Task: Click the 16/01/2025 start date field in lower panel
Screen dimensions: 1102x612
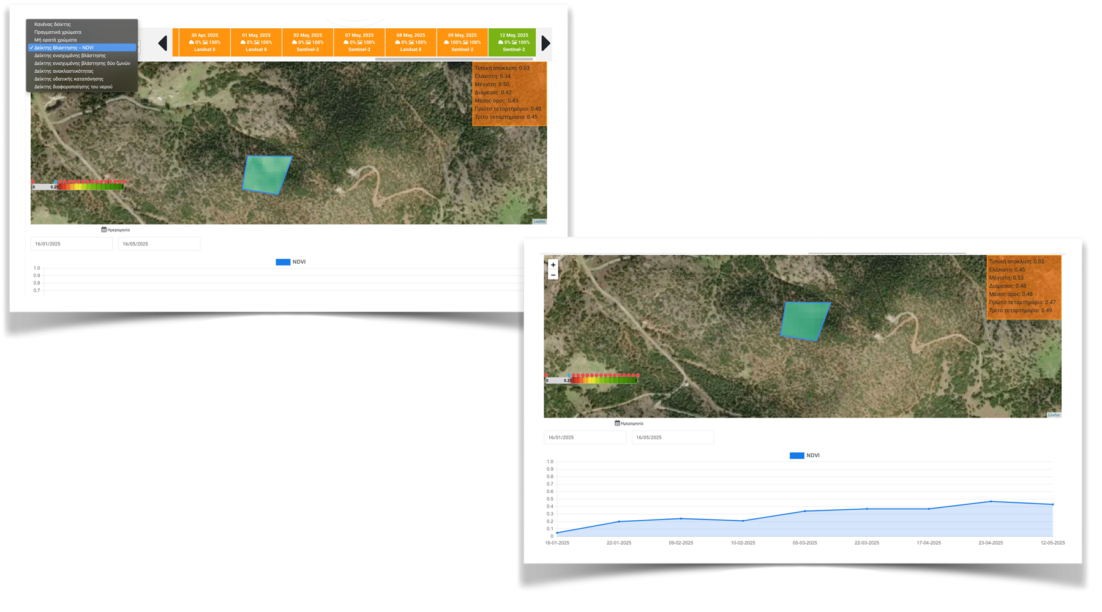Action: point(584,438)
